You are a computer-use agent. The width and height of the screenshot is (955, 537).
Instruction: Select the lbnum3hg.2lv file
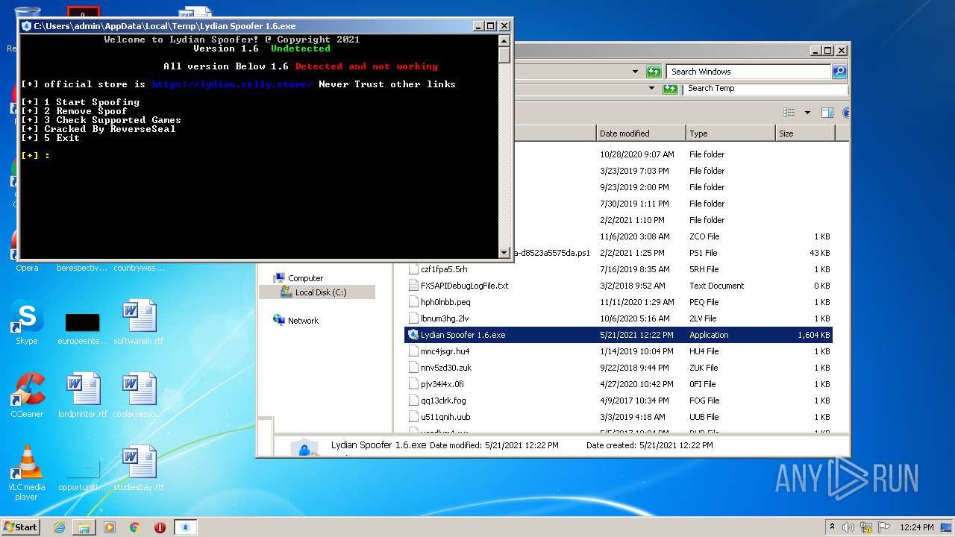coord(618,318)
